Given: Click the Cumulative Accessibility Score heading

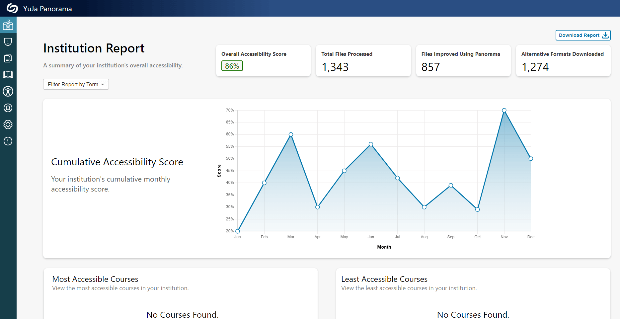Looking at the screenshot, I should pyautogui.click(x=117, y=162).
